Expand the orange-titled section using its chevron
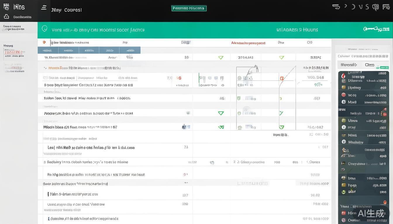Viewport: 393px width, 224px height. tap(45, 68)
